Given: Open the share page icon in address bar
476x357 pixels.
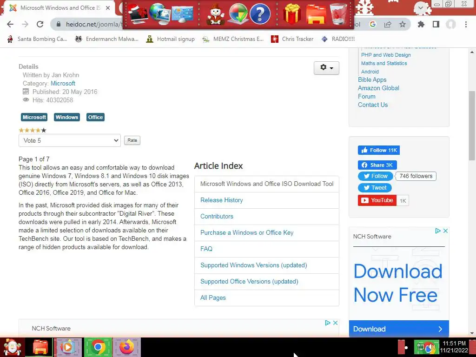Looking at the screenshot, I should tap(388, 24).
